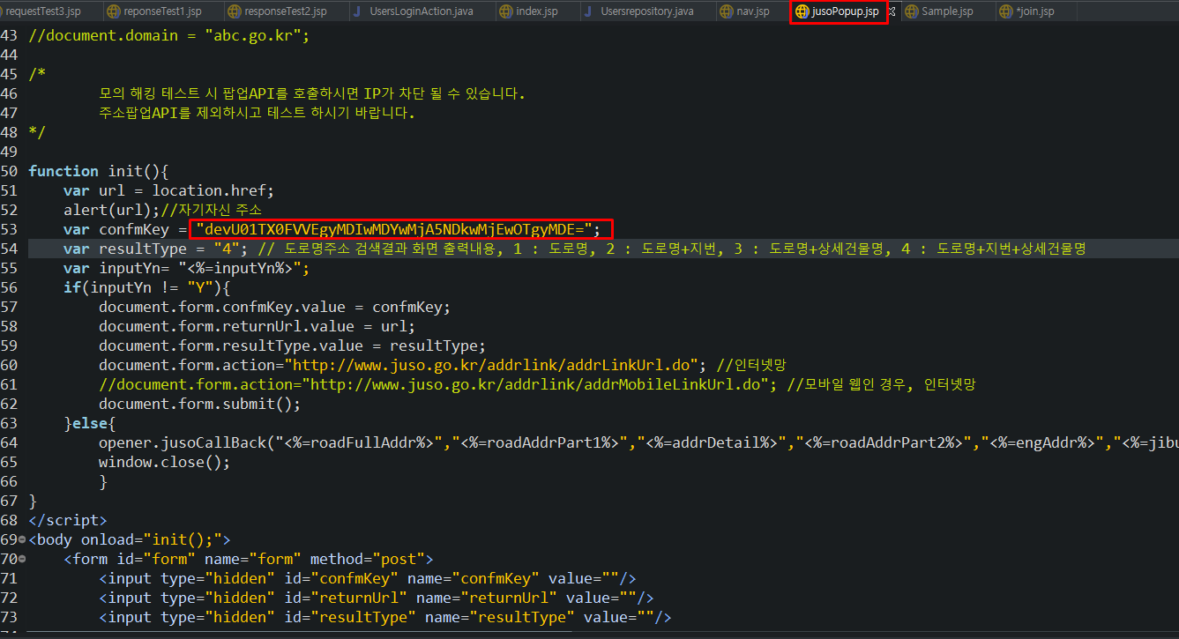This screenshot has height=639, width=1179.
Task: Close the jusoPopup.jsp editor tab
Action: [892, 11]
